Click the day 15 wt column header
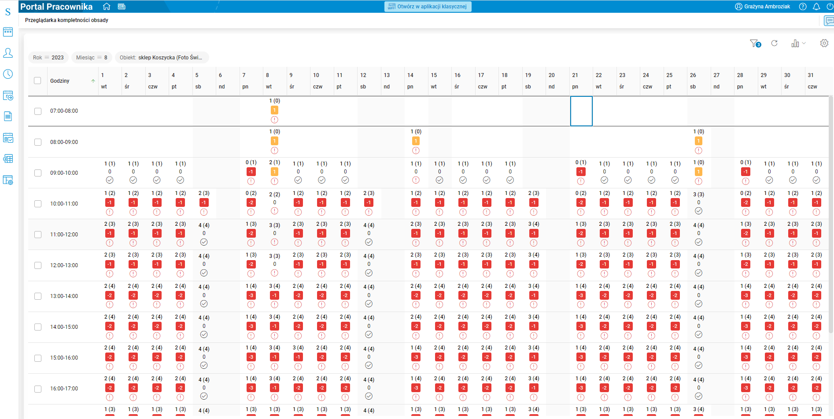 click(x=439, y=81)
